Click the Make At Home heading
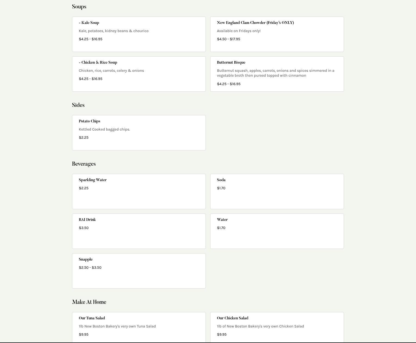 point(89,302)
